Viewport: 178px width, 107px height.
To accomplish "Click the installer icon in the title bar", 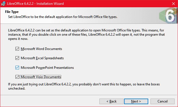I will 3,4.
